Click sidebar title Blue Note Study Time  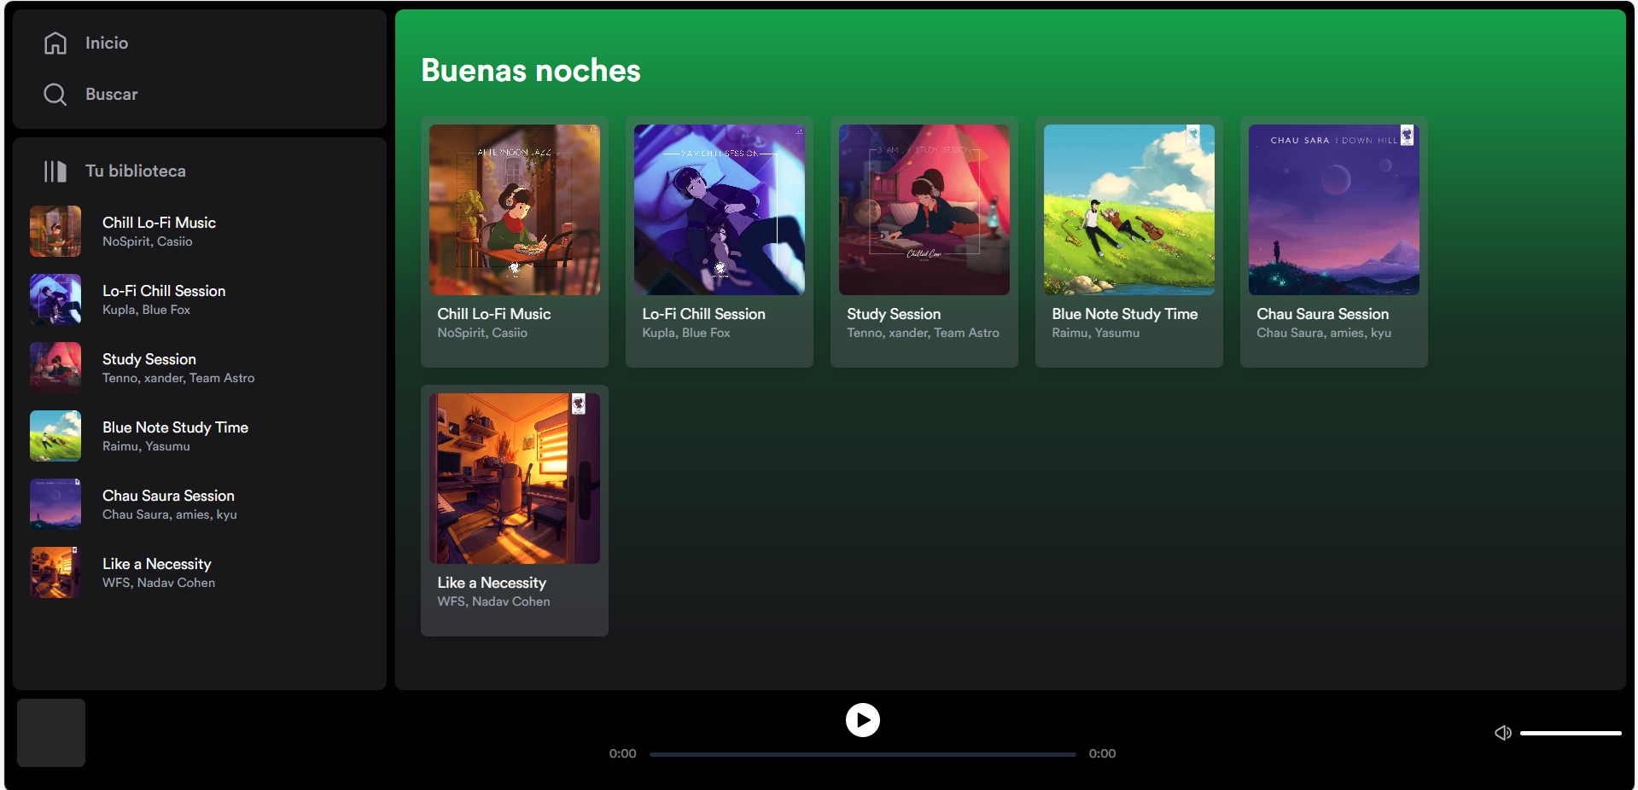point(175,427)
